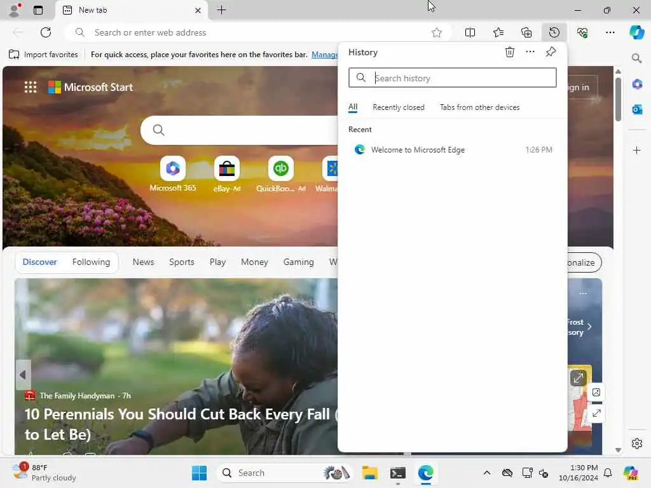
Task: Click the page vertical scrollbar thumb
Action: pos(618,100)
